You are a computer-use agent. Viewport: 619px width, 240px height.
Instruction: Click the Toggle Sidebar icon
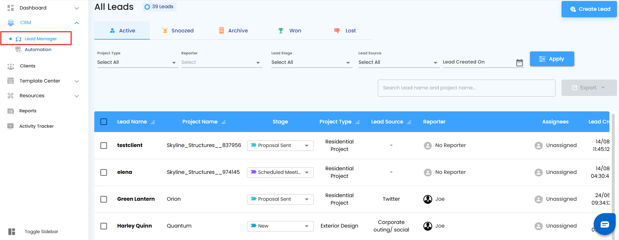(x=12, y=232)
